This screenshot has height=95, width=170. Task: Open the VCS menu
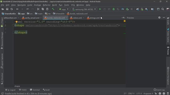click(x=73, y=5)
